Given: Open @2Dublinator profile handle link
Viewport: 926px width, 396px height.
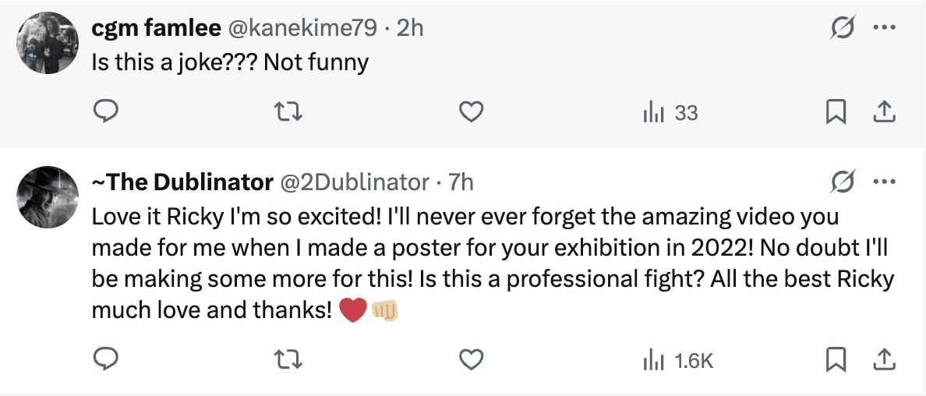Looking at the screenshot, I should (355, 182).
